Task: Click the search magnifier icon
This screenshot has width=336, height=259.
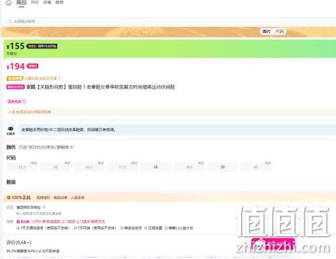Action: pyautogui.click(x=10, y=22)
